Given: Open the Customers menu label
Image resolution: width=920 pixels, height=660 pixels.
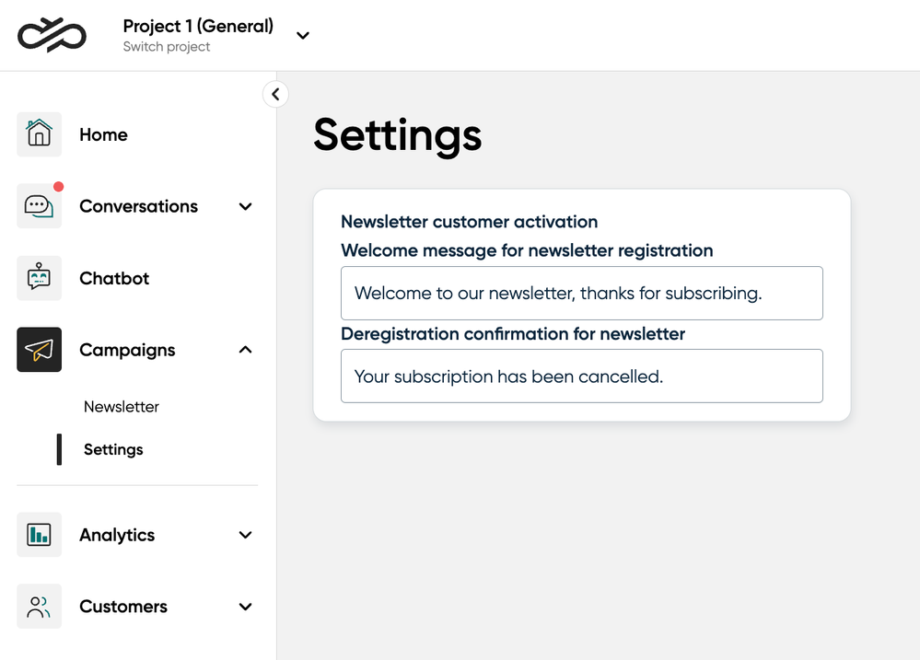Looking at the screenshot, I should tap(123, 607).
